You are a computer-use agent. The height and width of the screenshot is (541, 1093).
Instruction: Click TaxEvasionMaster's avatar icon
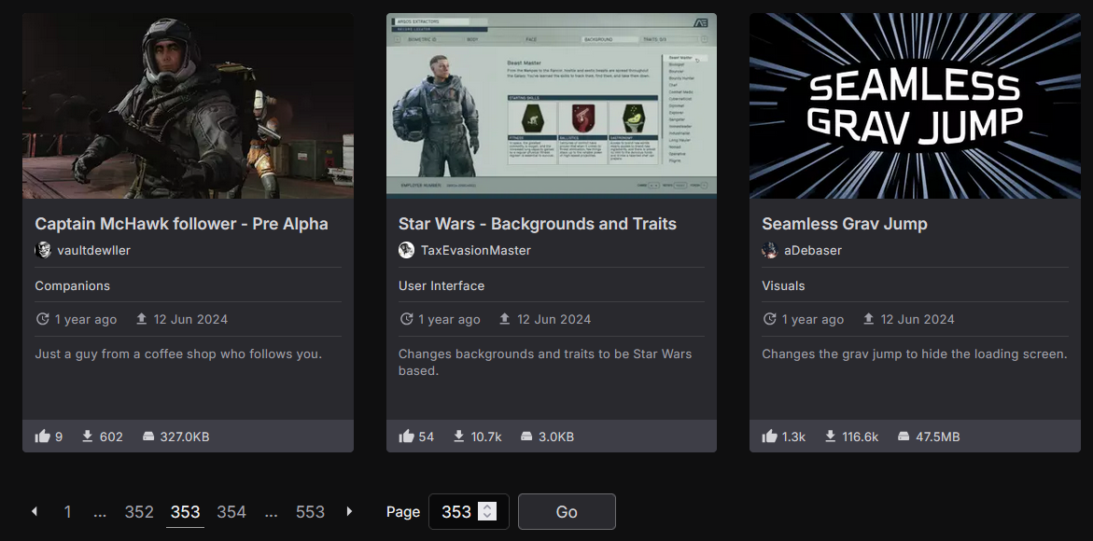coord(406,250)
